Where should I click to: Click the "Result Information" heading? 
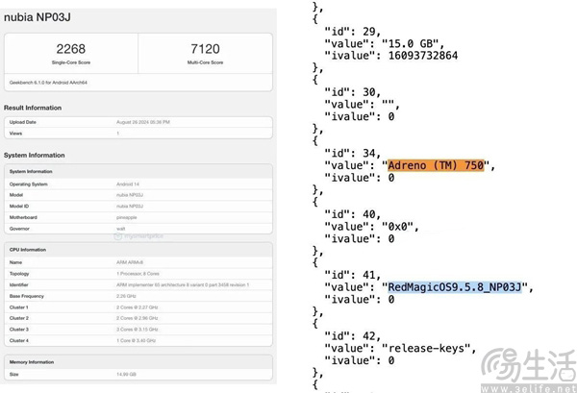(x=33, y=108)
